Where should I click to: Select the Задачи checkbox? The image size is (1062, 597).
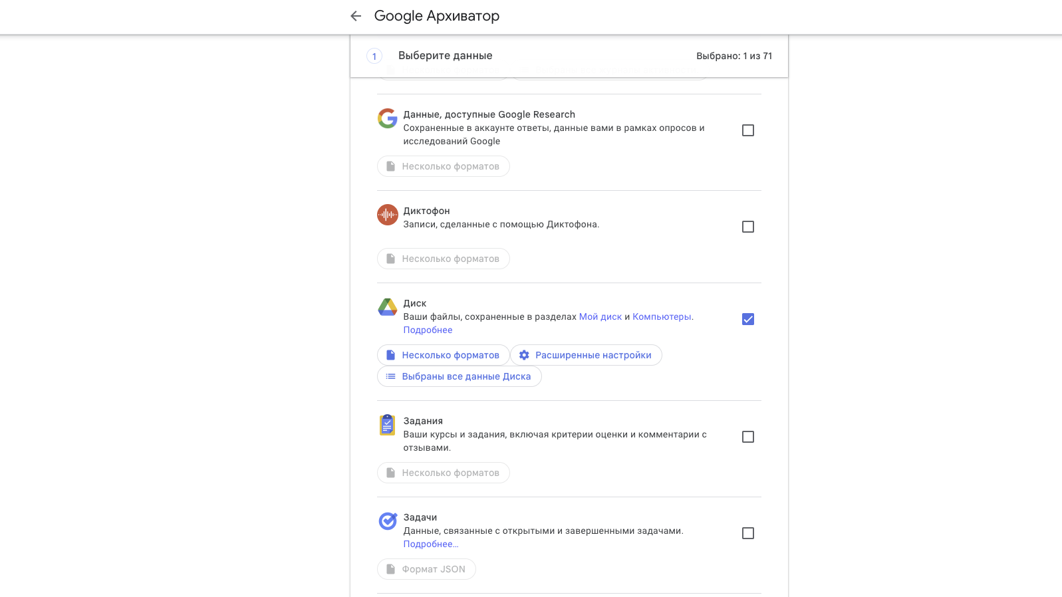[x=748, y=533]
